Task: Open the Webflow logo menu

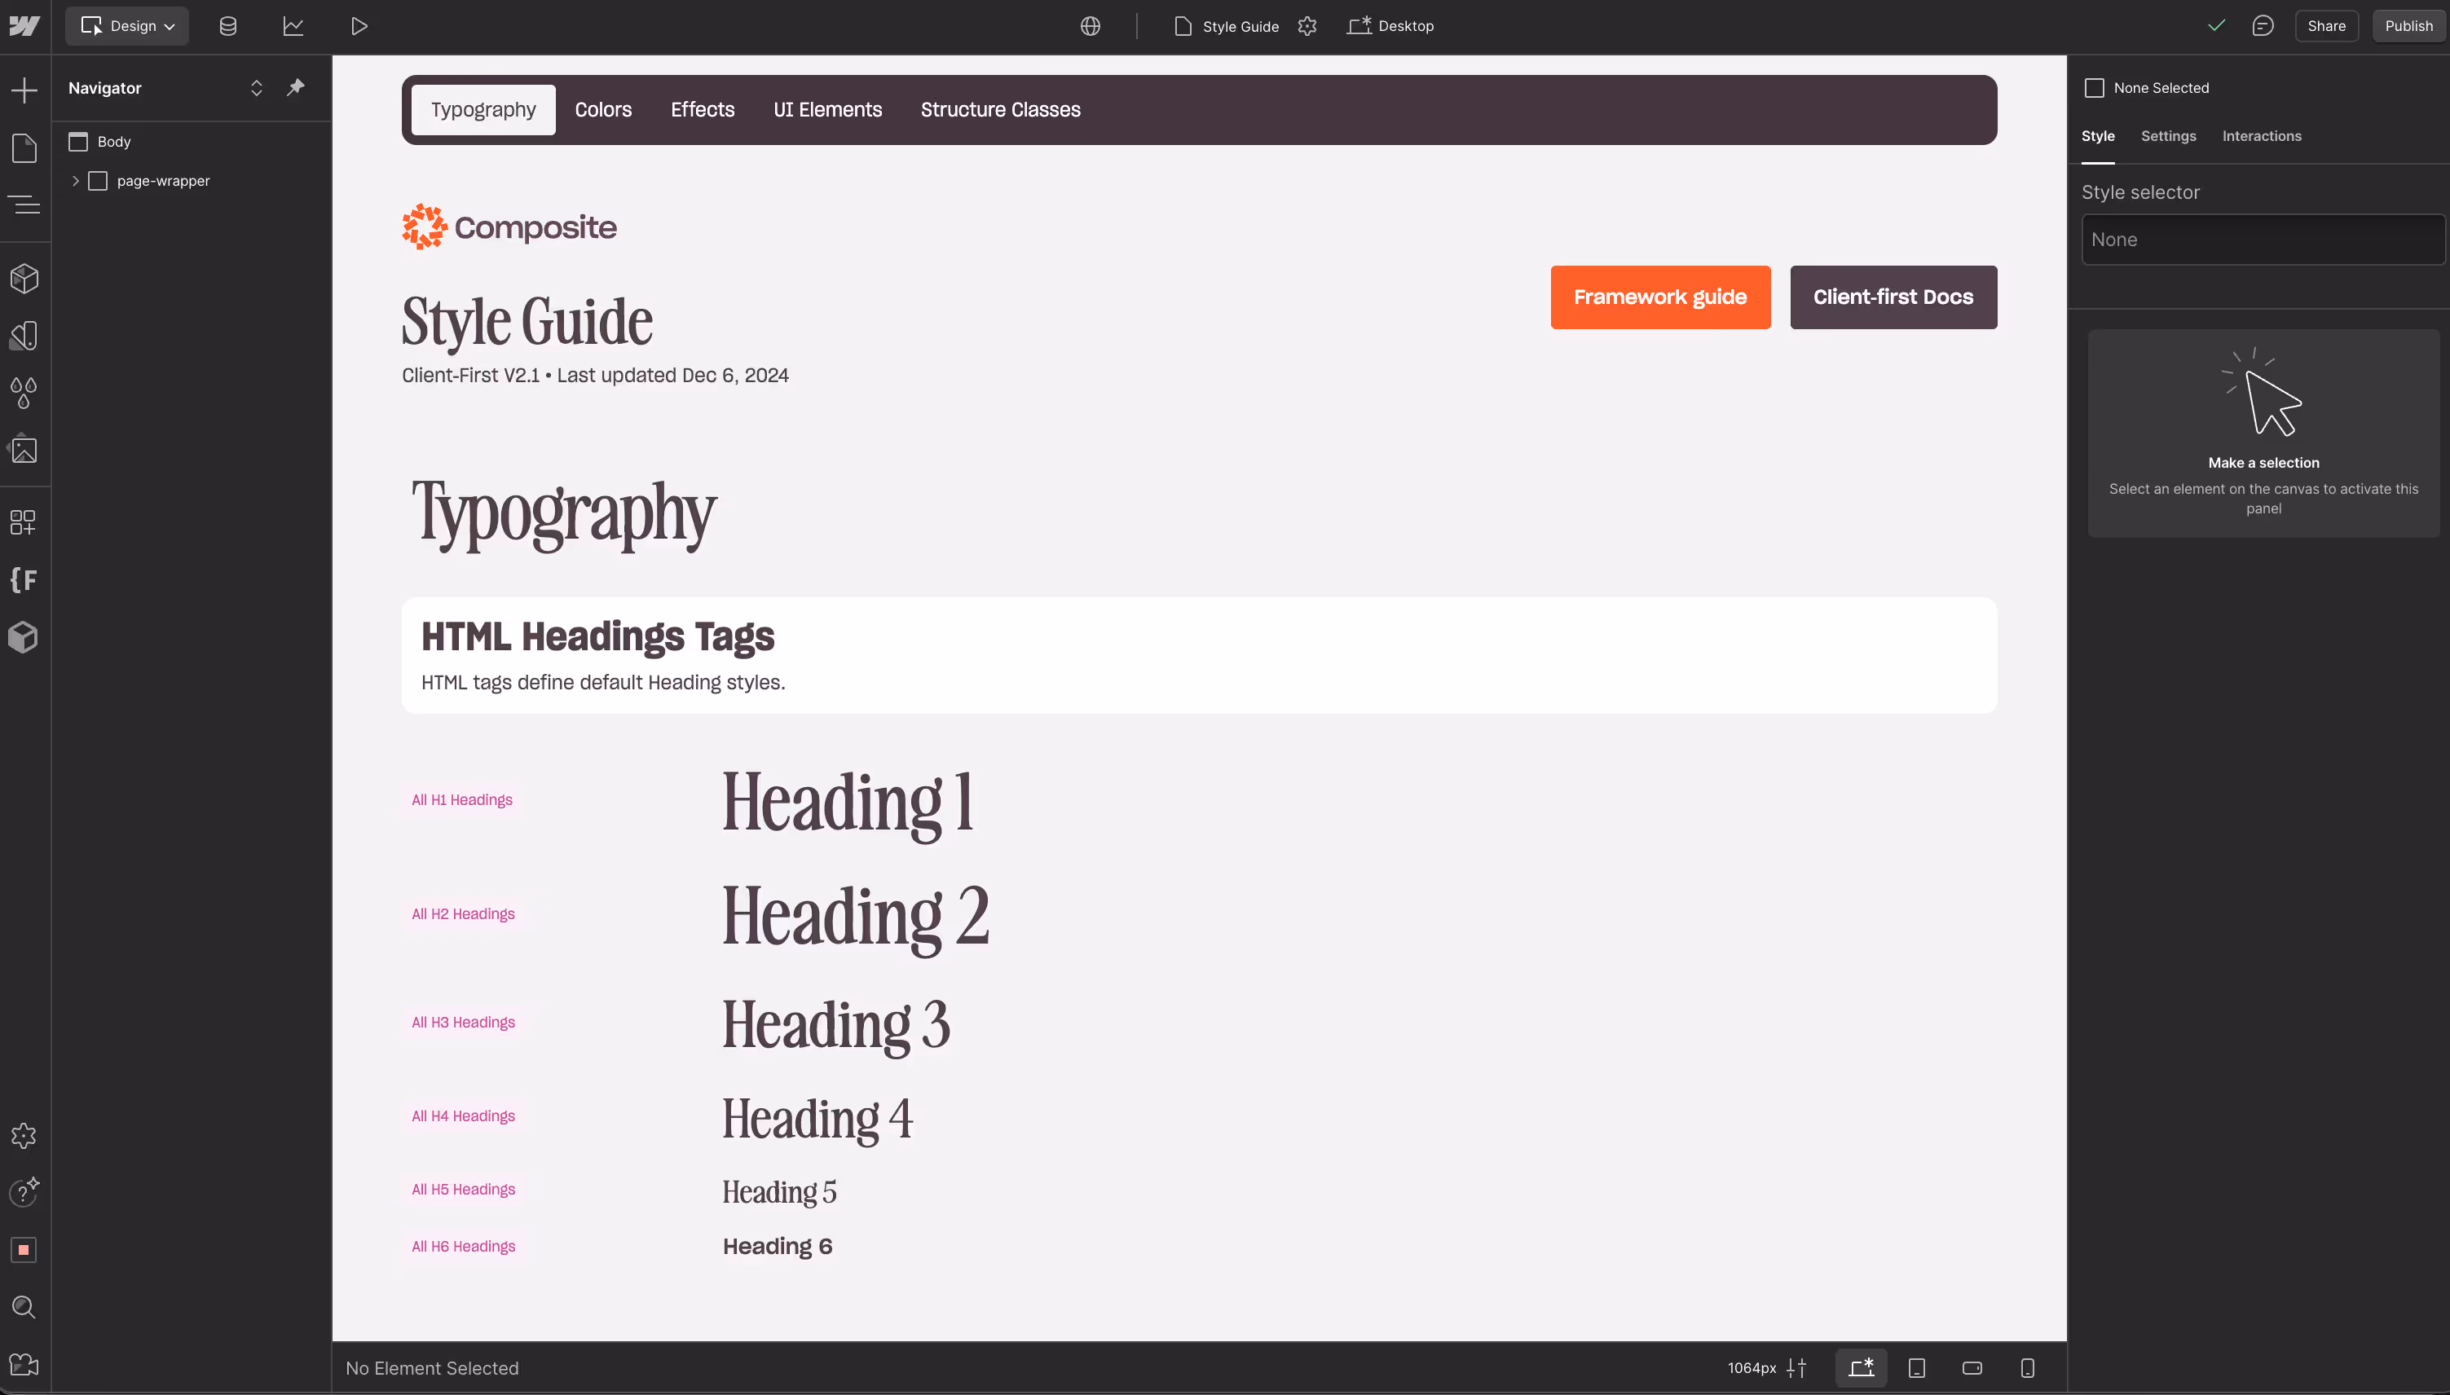Action: [24, 26]
